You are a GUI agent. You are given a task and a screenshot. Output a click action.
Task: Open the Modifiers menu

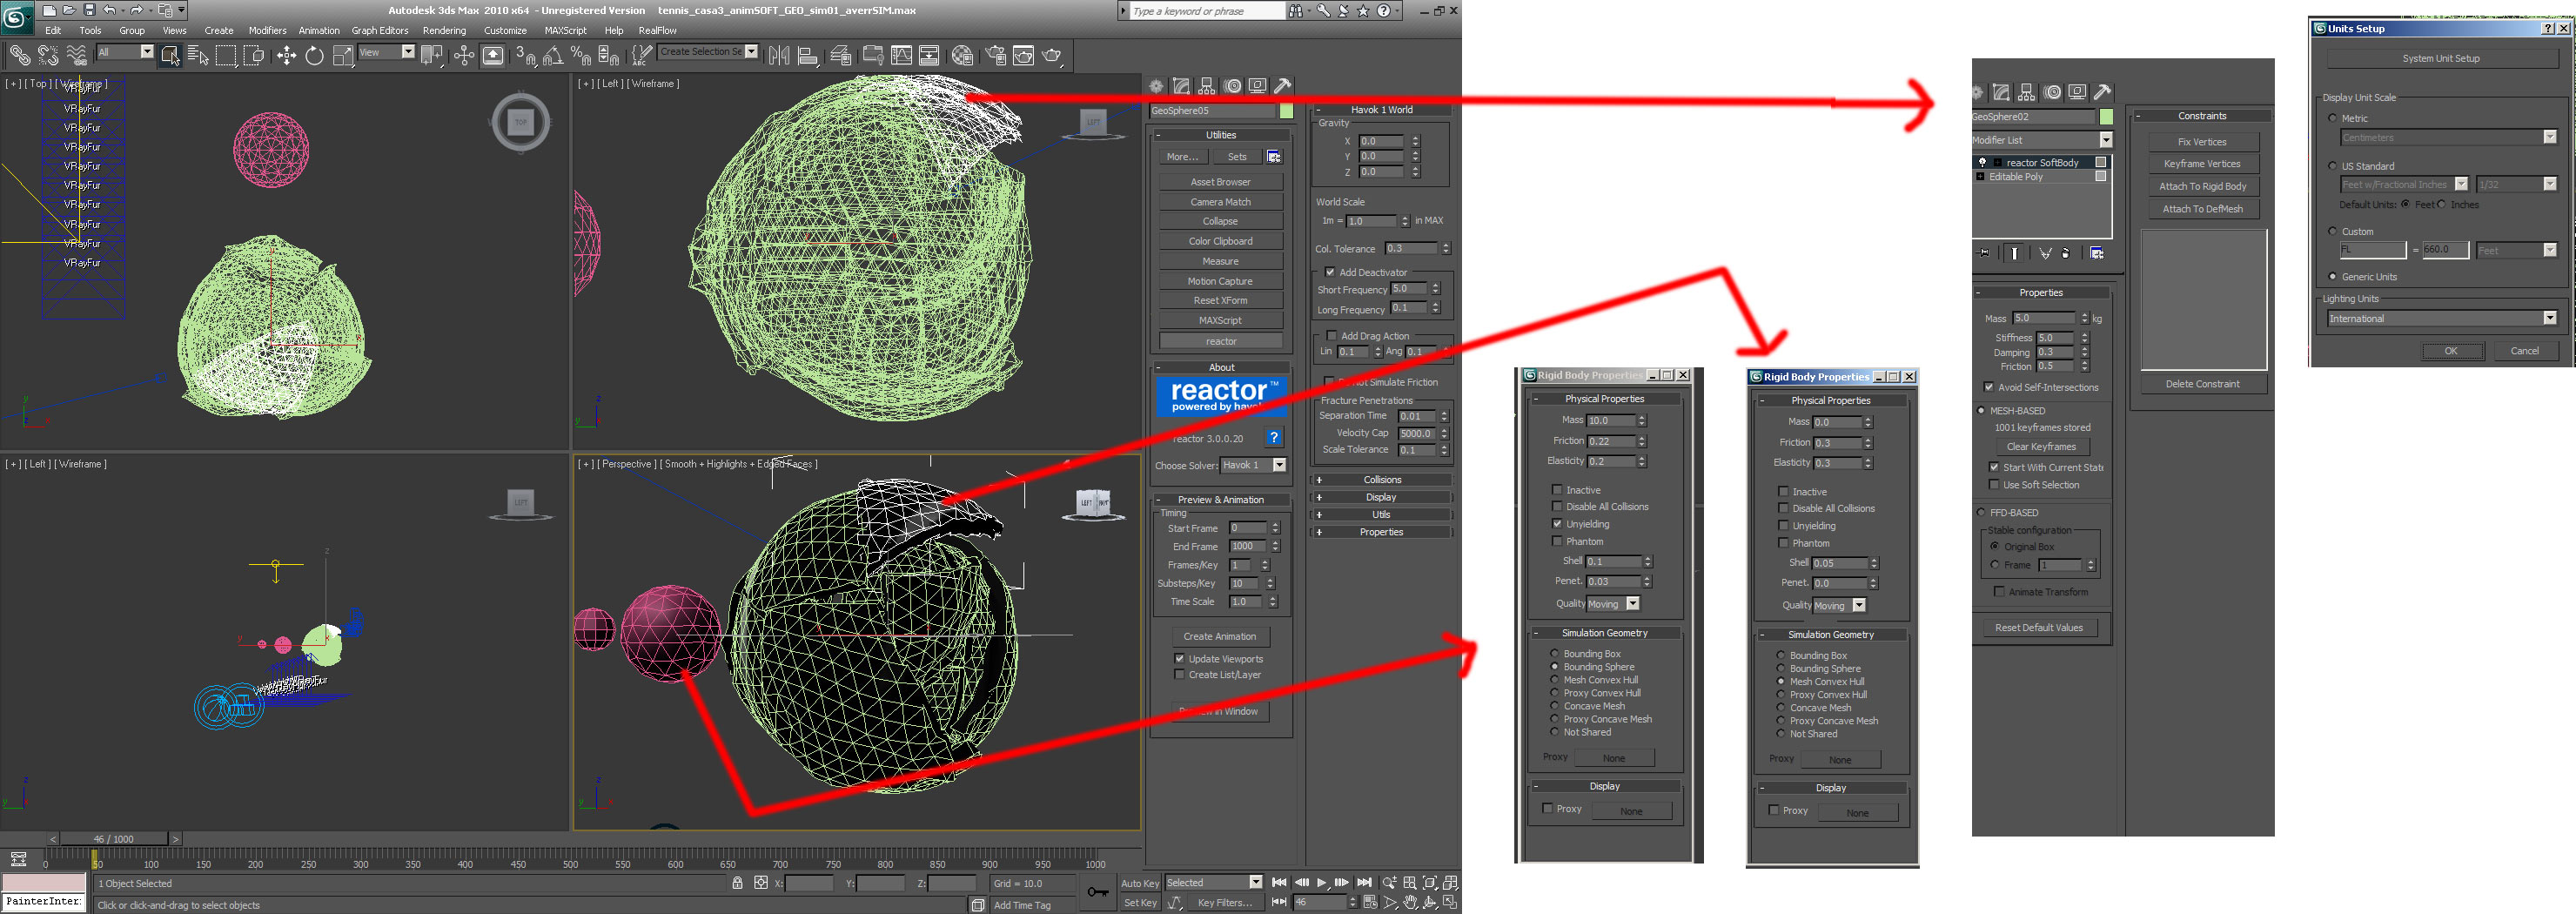tap(267, 30)
